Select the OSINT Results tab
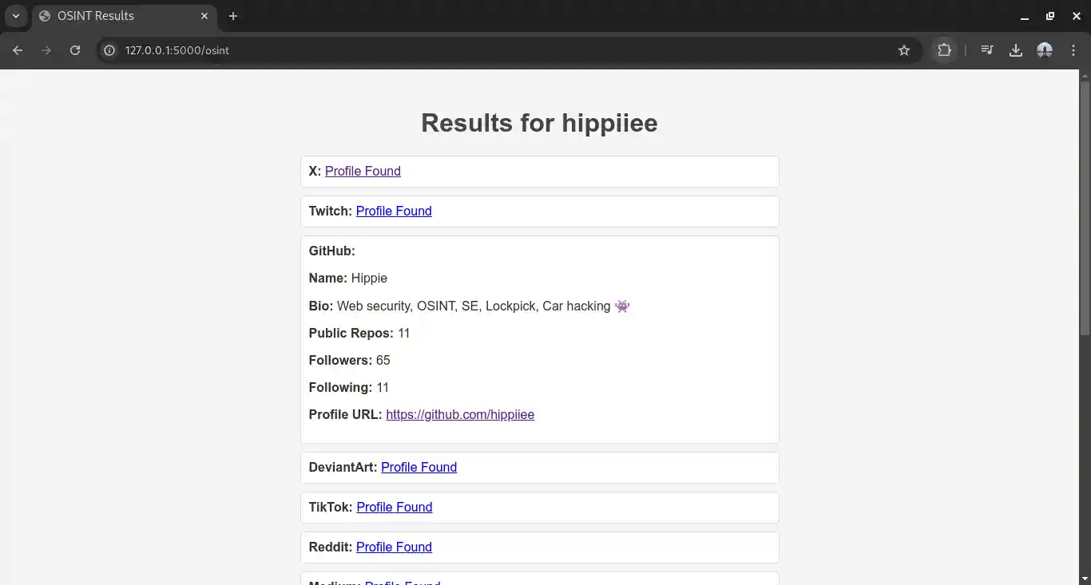The width and height of the screenshot is (1091, 585). coord(124,16)
